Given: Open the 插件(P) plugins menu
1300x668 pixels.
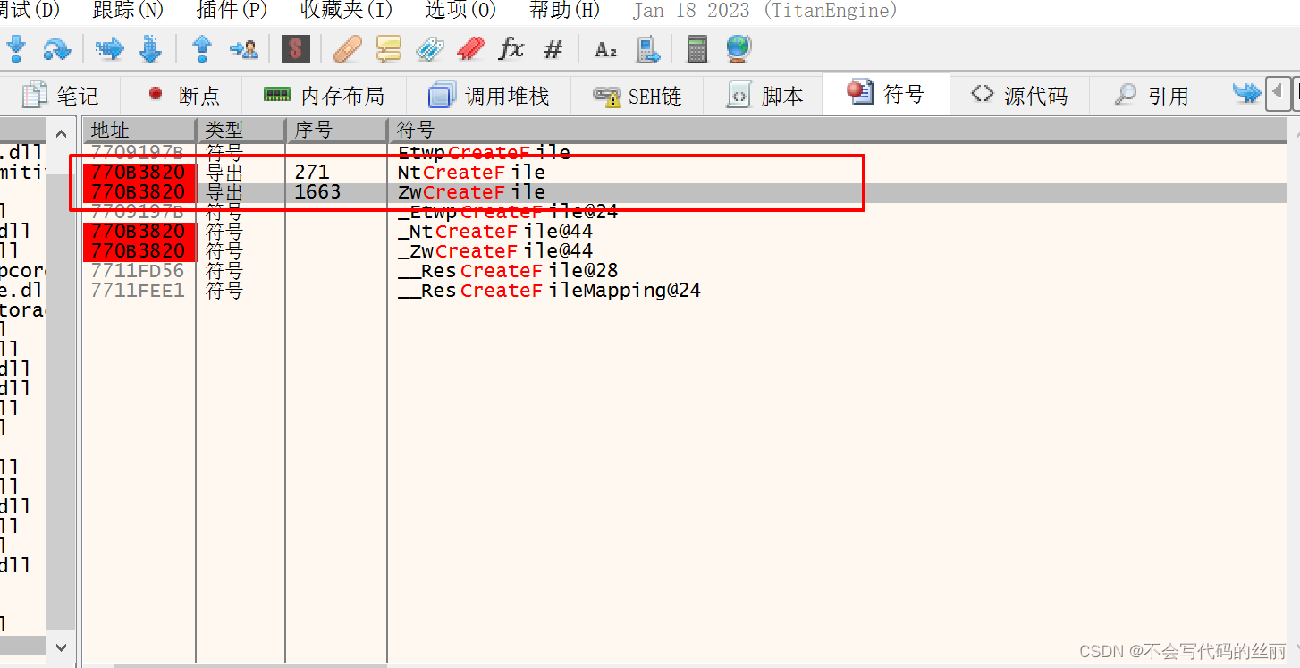Looking at the screenshot, I should click(x=232, y=11).
